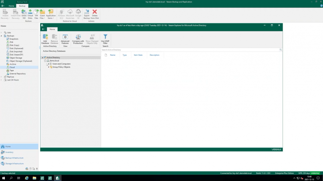Select Disk (Copy) backups node
Screen dimensions: 323x181
click(x=14, y=45)
